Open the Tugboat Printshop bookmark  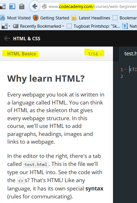pyautogui.click(x=93, y=26)
